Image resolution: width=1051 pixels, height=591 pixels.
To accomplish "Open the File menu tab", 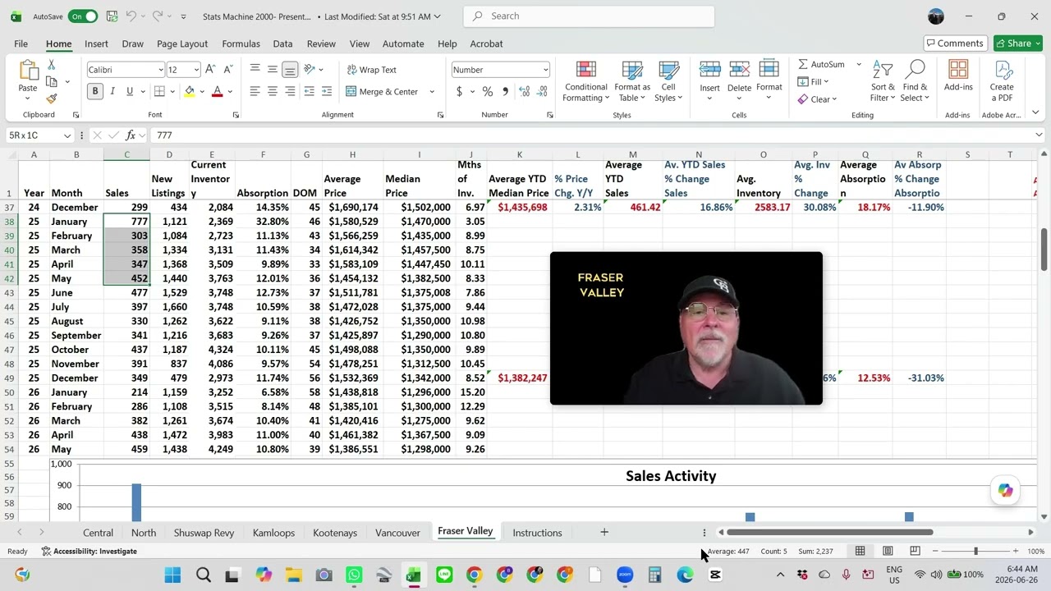I will pos(21,44).
